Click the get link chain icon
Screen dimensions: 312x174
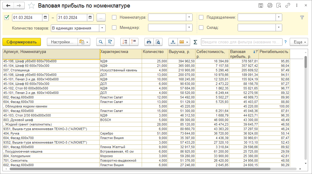tap(288, 5)
